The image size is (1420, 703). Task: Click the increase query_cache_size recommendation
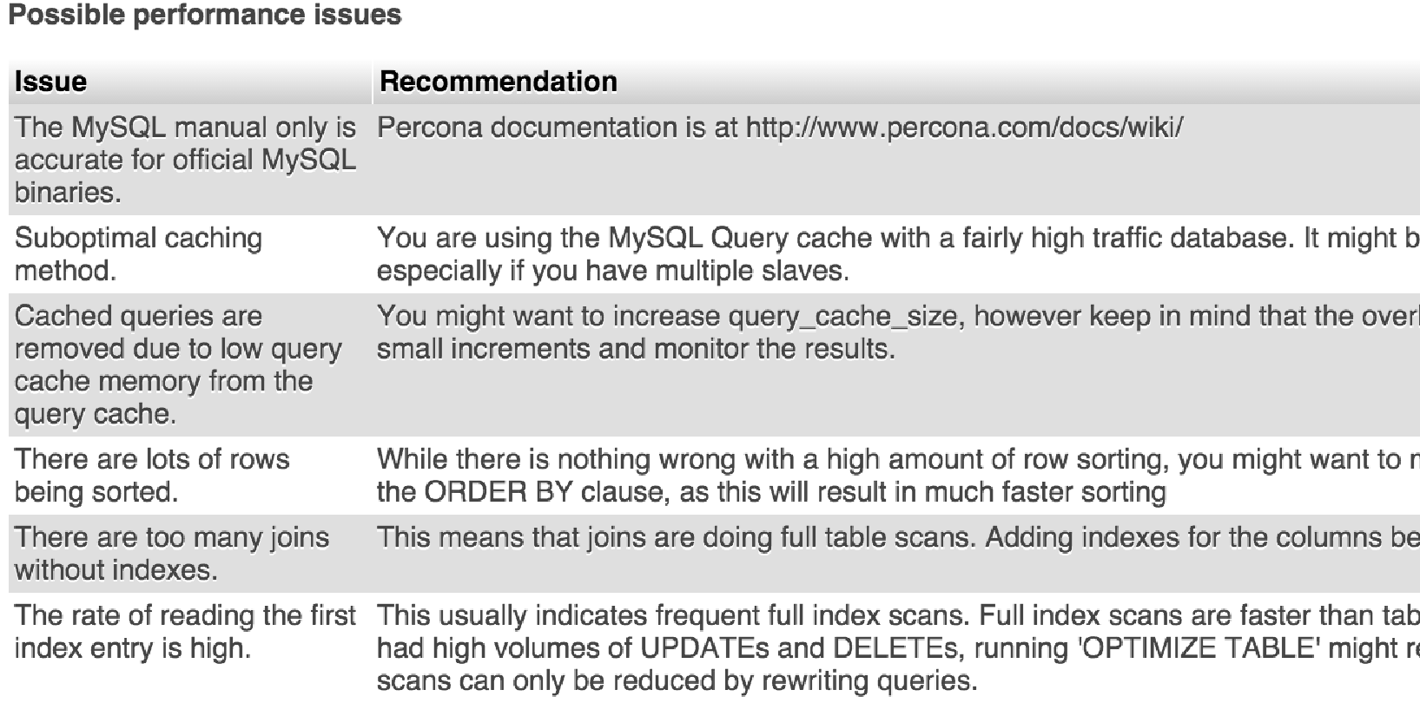(898, 317)
